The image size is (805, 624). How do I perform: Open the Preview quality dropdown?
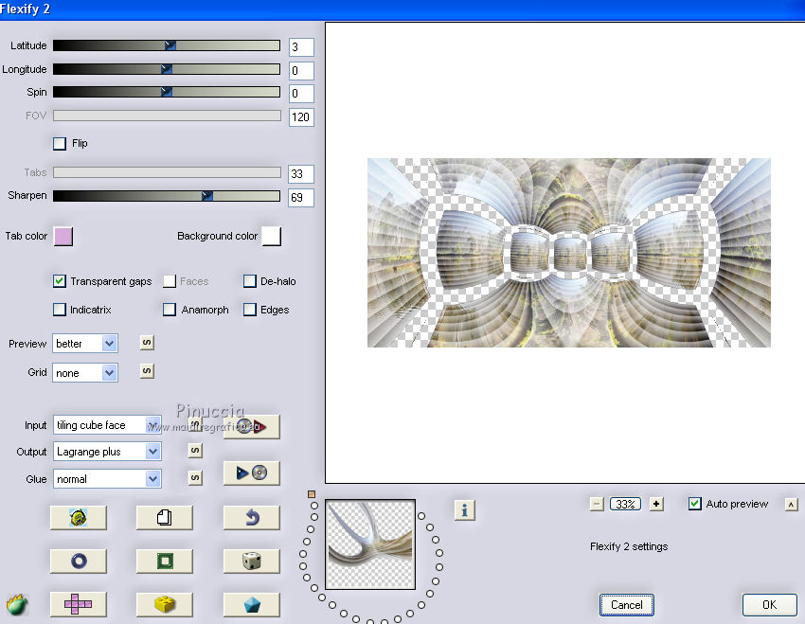click(85, 344)
